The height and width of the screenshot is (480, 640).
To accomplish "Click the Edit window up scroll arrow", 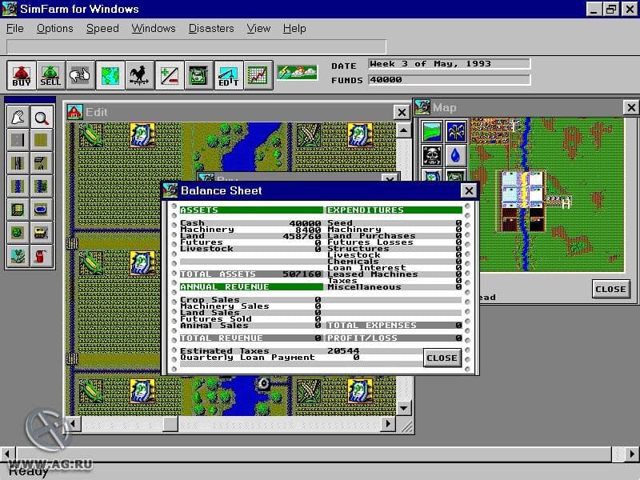I will pos(404,130).
